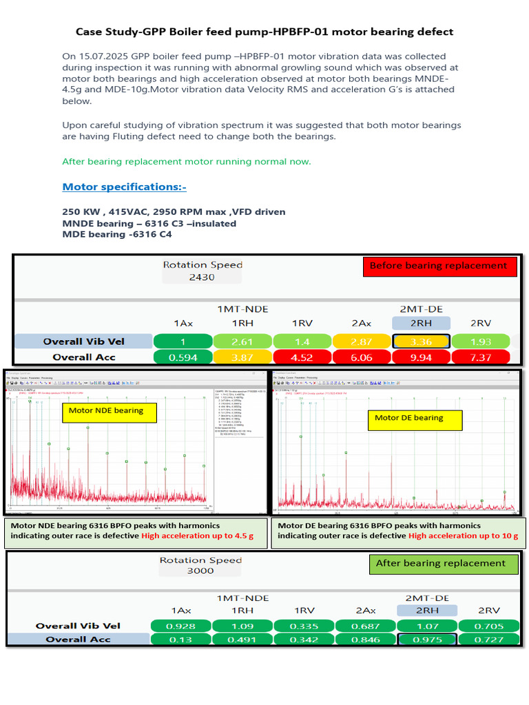Viewport: 529px width, 705px height.
Task: Click the red acceleration cell showing 7.37
Action: [480, 357]
